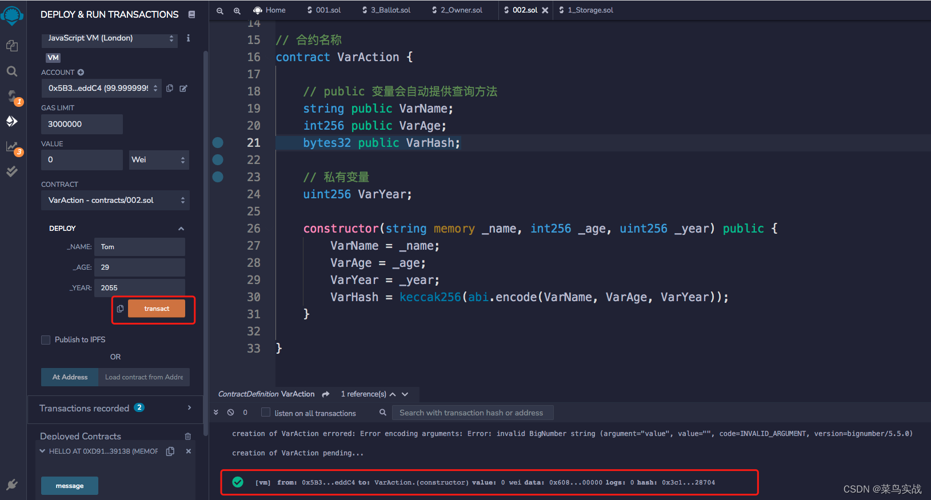This screenshot has width=931, height=500.
Task: Open the JavaScript VM environment dropdown
Action: (x=109, y=38)
